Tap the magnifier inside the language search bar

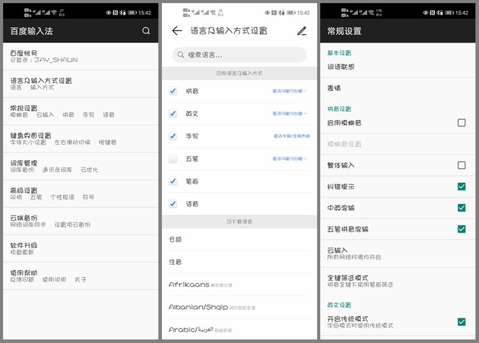(x=181, y=55)
